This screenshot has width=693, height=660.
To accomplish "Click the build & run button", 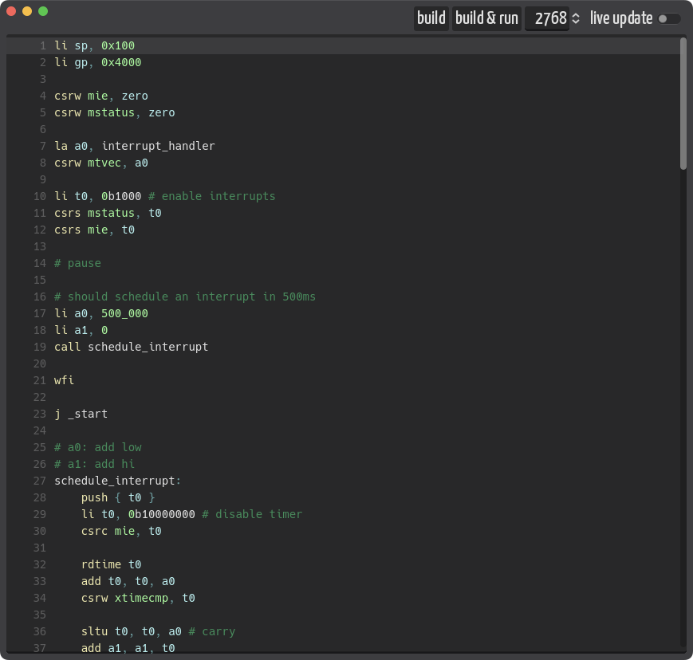I will [486, 18].
